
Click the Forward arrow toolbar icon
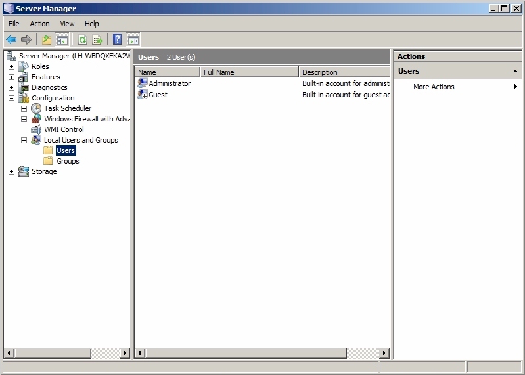point(26,40)
